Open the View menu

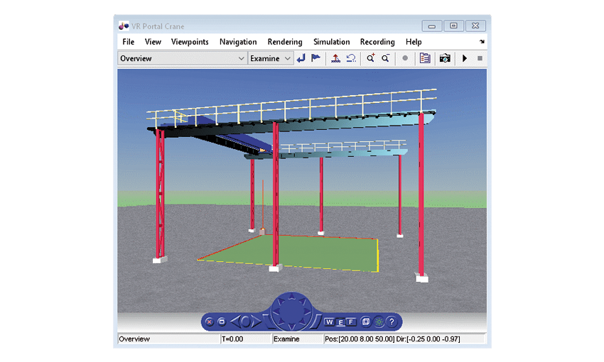click(153, 42)
